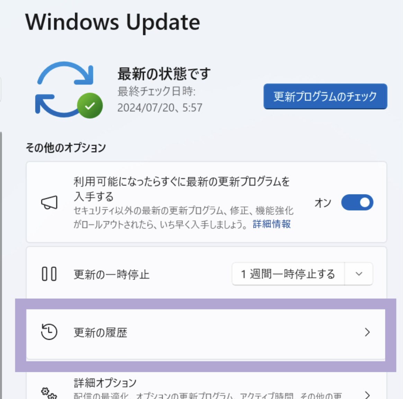Toggle the オン switch for latest updates

click(357, 202)
